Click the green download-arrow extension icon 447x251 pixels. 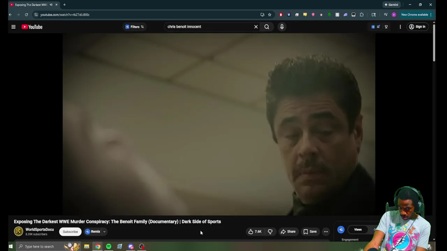[x=329, y=15]
